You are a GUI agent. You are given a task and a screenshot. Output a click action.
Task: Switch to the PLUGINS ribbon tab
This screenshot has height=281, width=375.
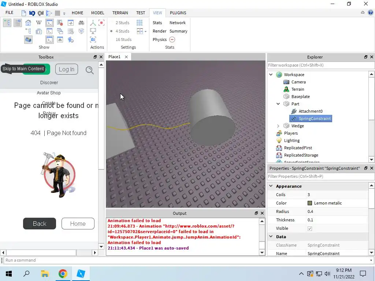(178, 13)
